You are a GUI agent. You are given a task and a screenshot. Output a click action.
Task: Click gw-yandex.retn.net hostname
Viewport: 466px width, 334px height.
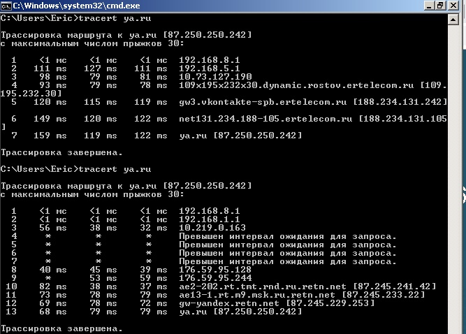point(229,303)
